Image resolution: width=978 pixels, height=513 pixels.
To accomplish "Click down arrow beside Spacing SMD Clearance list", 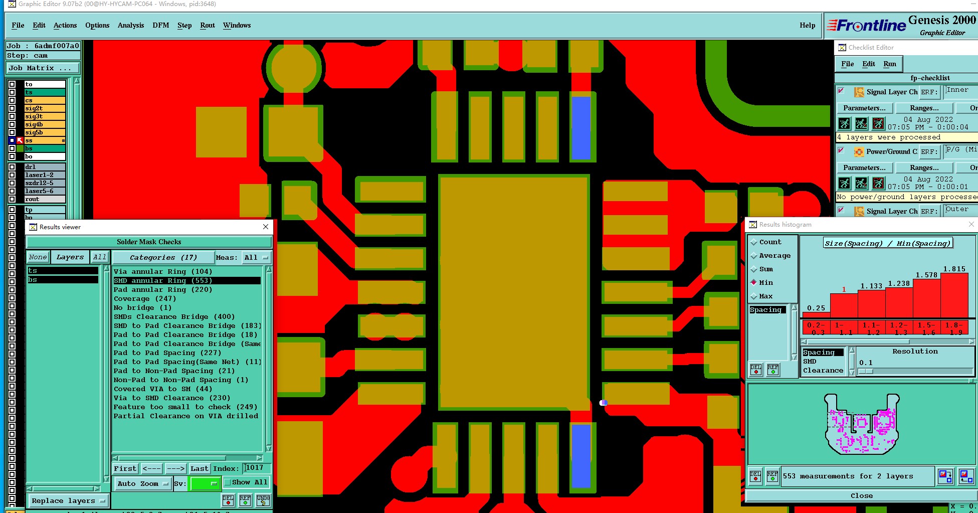I will (851, 373).
